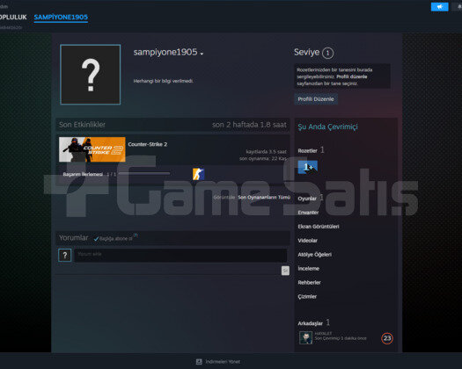The width and height of the screenshot is (462, 369).
Task: Click the 'Şu Anda Çevrimiçi' status text
Action: pos(327,127)
